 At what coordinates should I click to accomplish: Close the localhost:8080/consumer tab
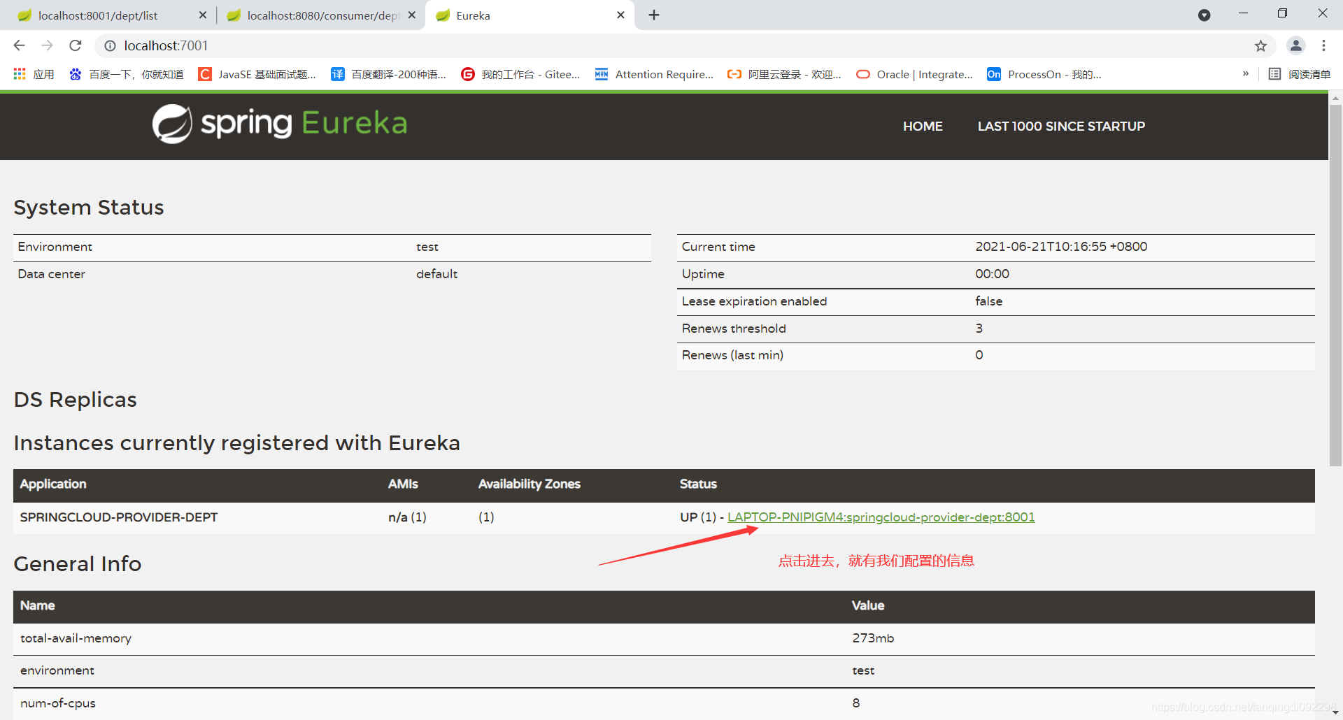pos(412,15)
